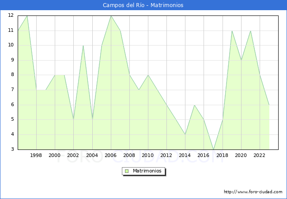Click the x-axis label 2018
The height and width of the screenshot is (199, 287).
coord(222,155)
